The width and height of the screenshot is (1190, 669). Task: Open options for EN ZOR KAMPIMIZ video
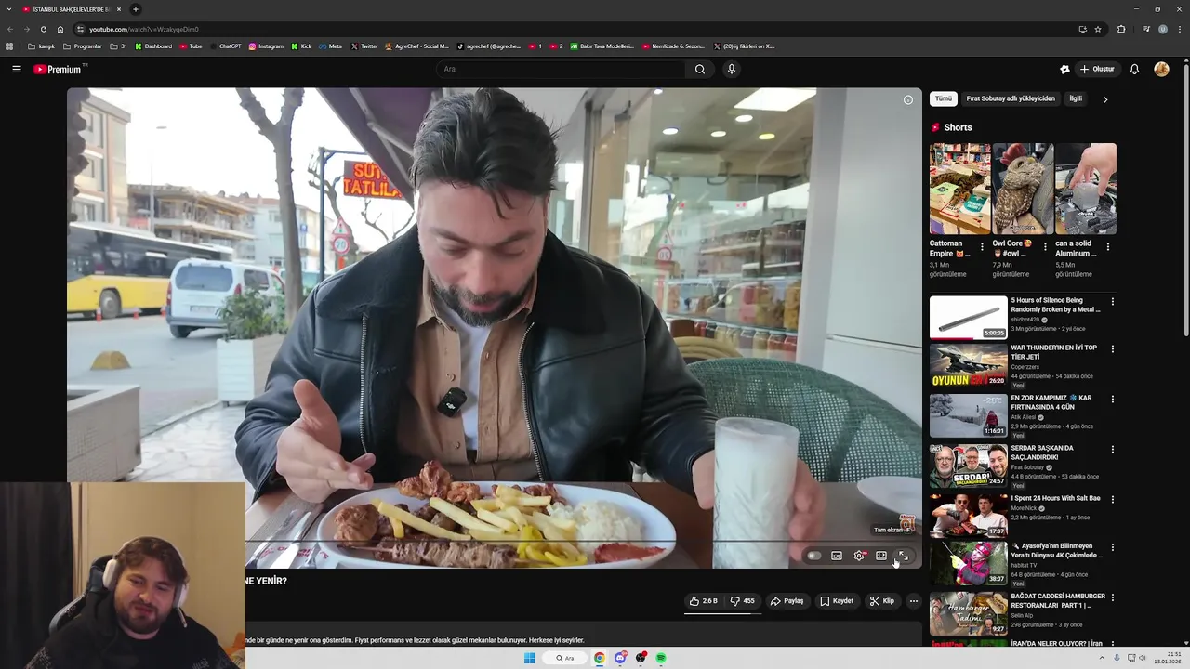click(1112, 400)
